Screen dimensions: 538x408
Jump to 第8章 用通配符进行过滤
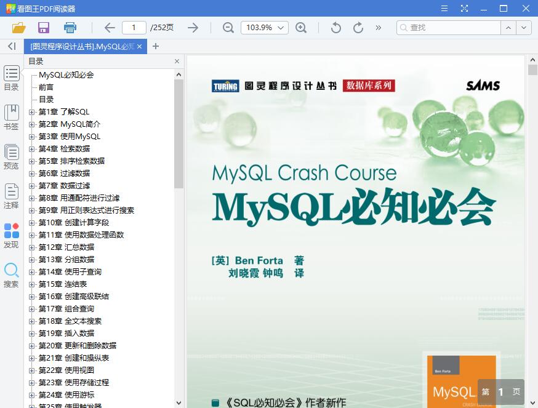point(79,198)
